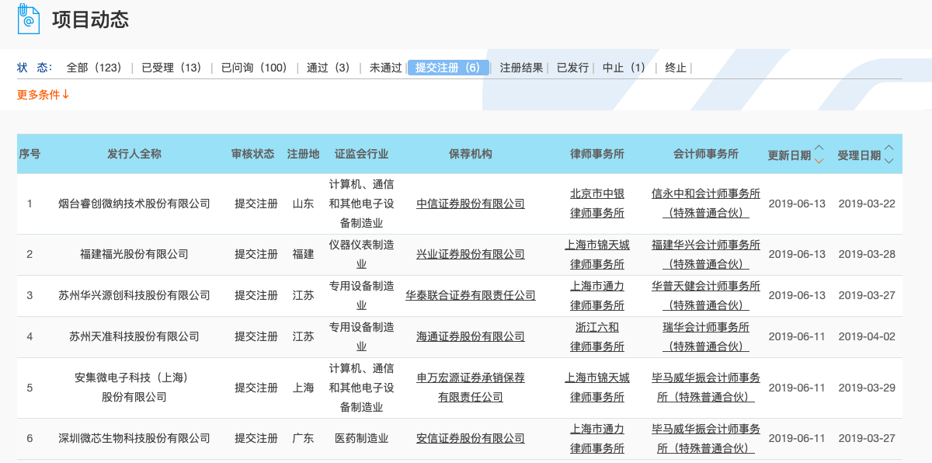
Task: Filter by 已受理 (13) status
Action: 171,68
